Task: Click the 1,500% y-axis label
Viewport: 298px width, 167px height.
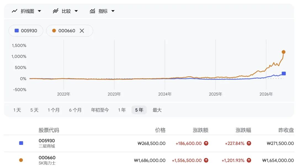Action: click(19, 45)
